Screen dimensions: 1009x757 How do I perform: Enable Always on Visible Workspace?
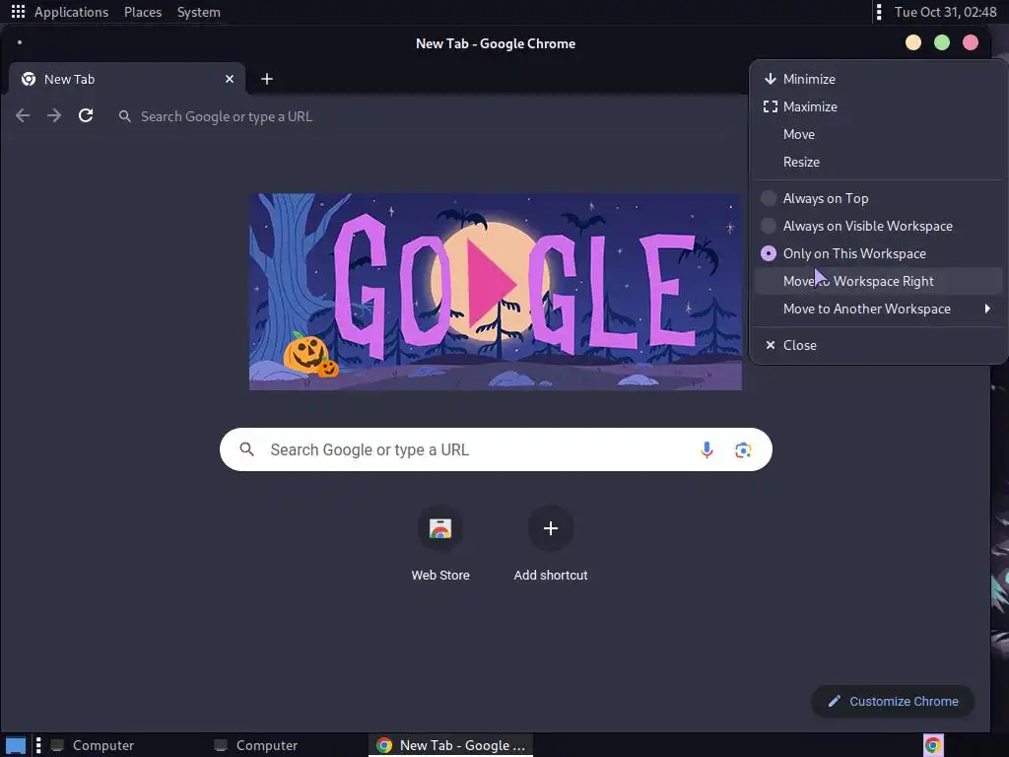(x=878, y=226)
